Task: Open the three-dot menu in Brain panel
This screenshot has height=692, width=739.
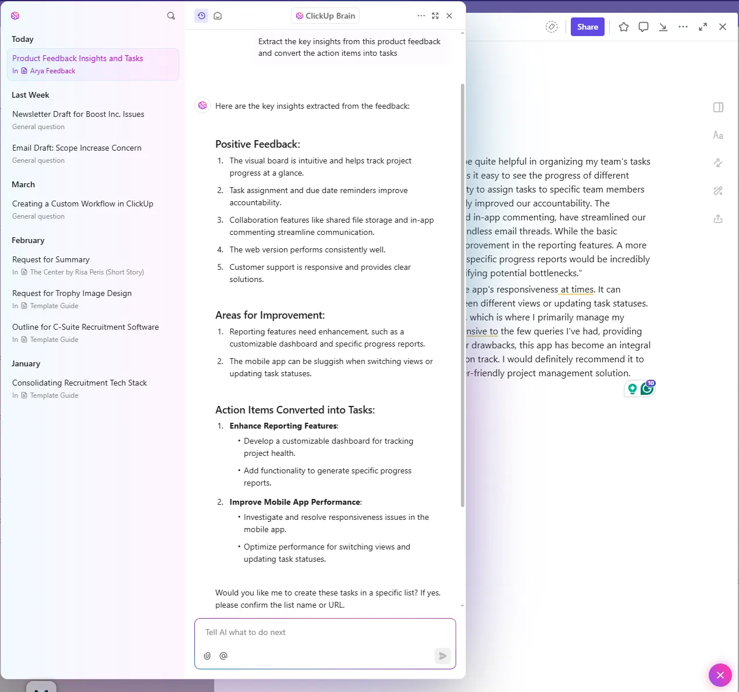Action: [421, 16]
